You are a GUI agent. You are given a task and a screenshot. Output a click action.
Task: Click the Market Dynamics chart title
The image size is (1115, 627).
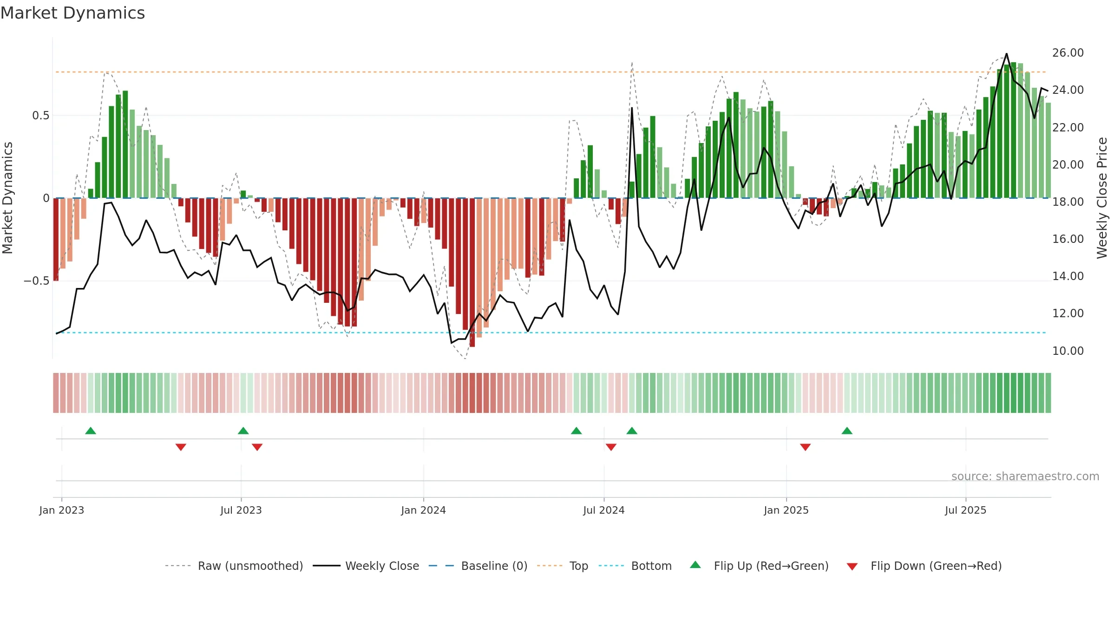pos(72,13)
